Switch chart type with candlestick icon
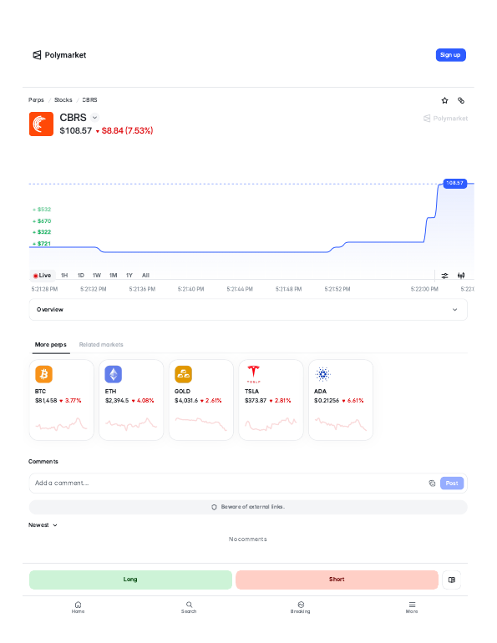This screenshot has width=497, height=643. [x=461, y=276]
